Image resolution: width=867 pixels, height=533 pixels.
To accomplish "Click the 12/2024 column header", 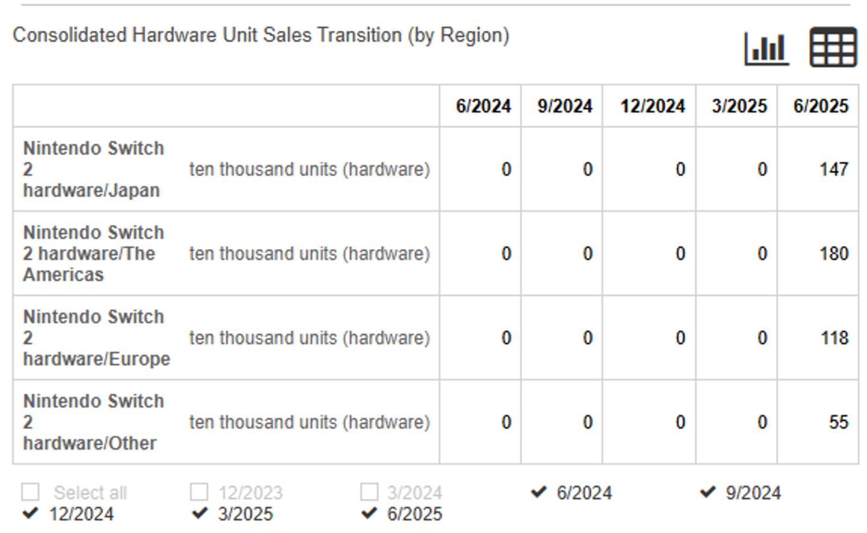I will [x=652, y=106].
